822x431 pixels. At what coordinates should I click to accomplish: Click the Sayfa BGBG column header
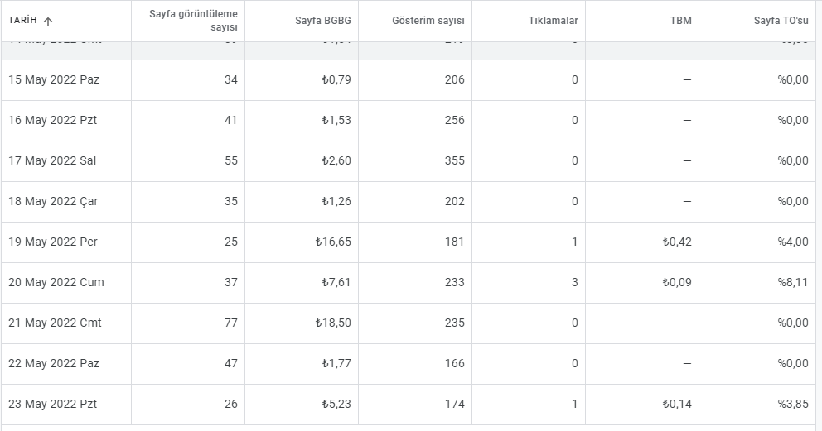pyautogui.click(x=323, y=21)
